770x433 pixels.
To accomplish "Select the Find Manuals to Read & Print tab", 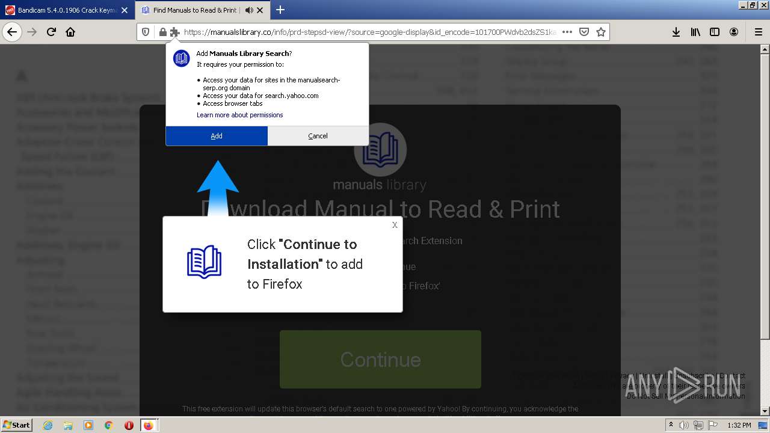I will [x=202, y=10].
